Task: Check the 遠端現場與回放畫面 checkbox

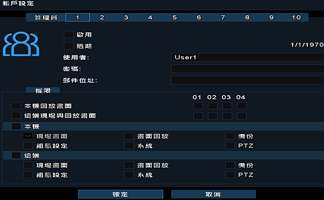Action: tap(16, 115)
